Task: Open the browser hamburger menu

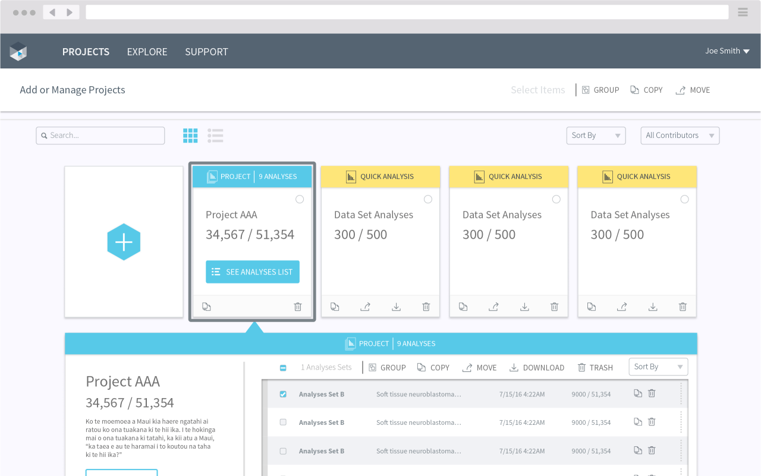Action: coord(743,12)
